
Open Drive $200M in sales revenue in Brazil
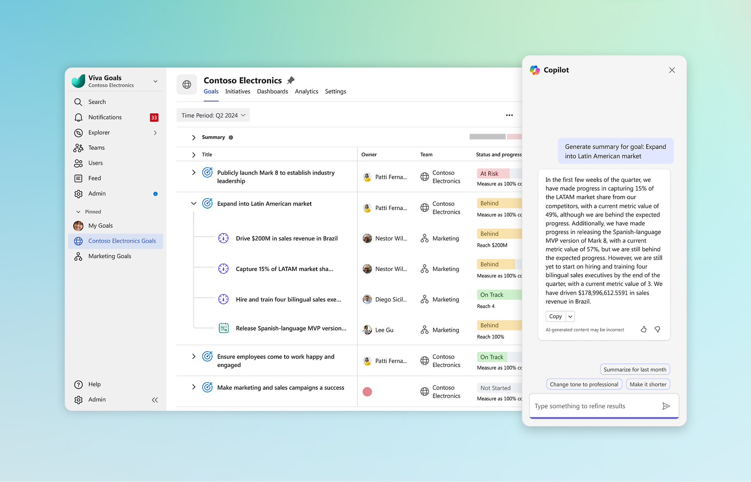click(287, 238)
